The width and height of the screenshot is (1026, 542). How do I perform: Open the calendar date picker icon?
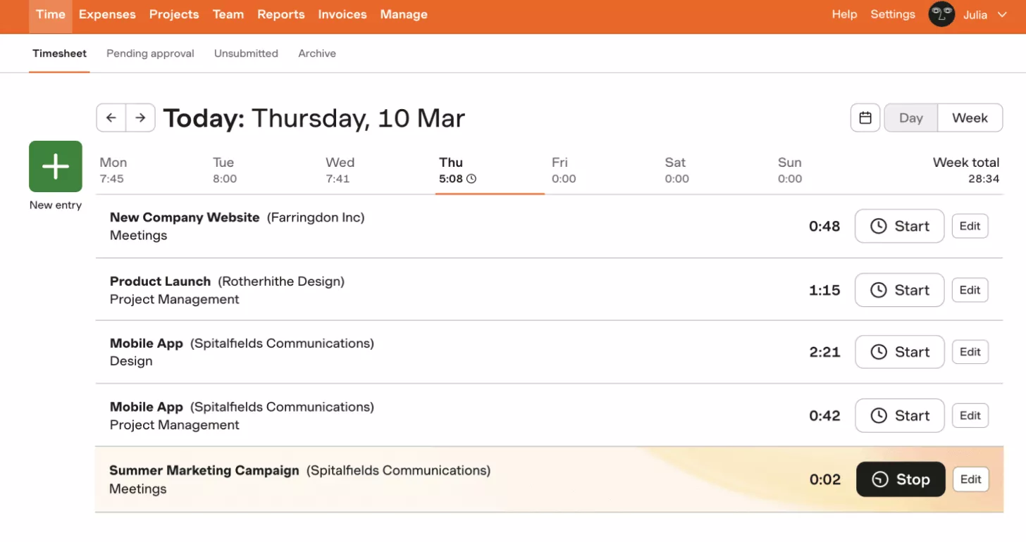(865, 118)
